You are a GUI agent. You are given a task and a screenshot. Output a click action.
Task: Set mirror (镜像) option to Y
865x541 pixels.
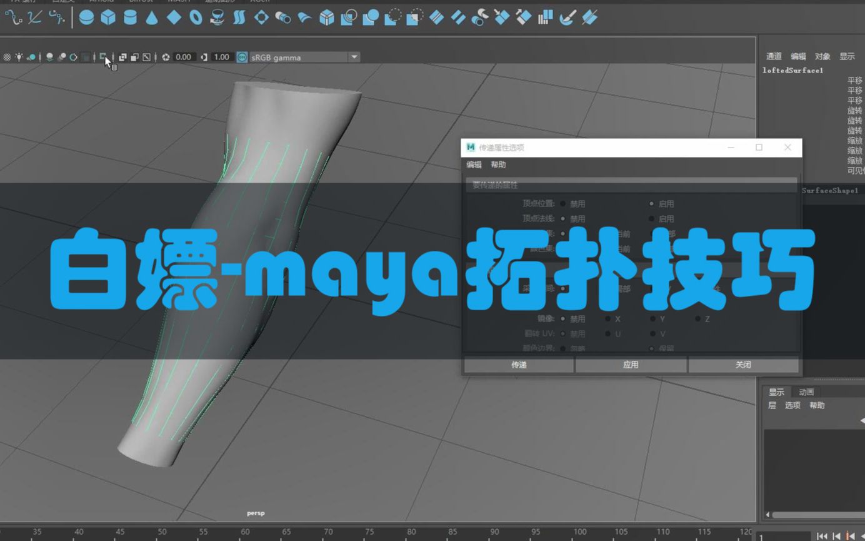[x=652, y=319]
